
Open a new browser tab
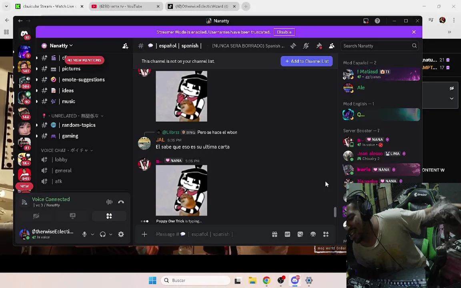pos(246,6)
